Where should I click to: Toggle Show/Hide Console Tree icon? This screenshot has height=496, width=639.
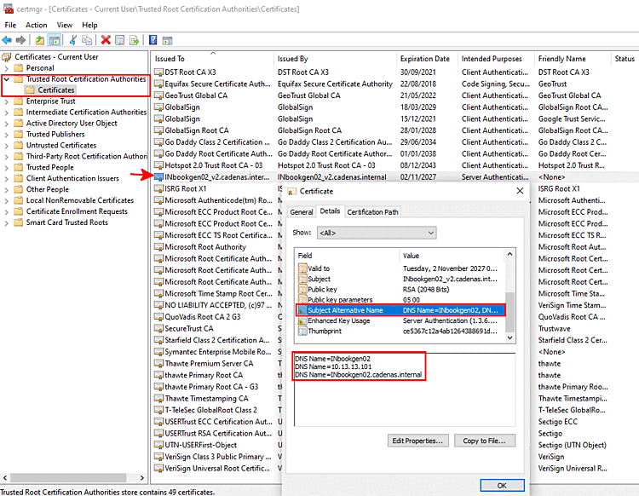[x=55, y=40]
